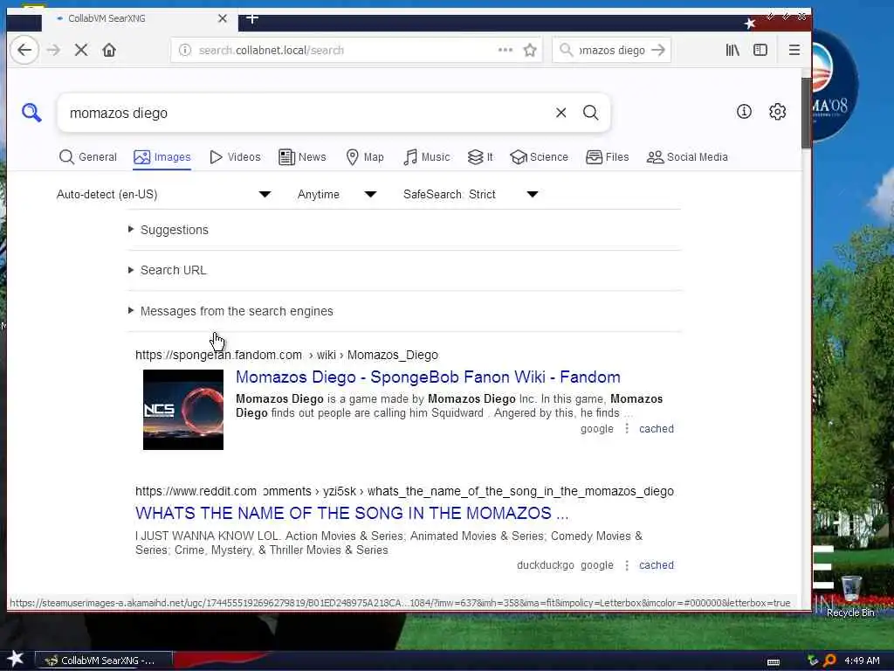Clear the momazos diego query

tap(561, 113)
